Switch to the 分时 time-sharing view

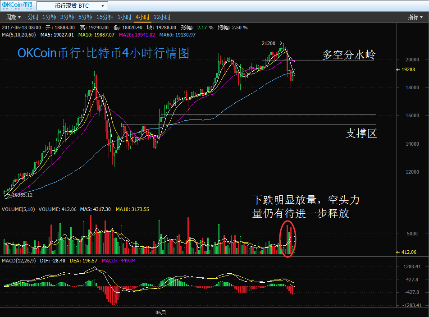(x=33, y=17)
